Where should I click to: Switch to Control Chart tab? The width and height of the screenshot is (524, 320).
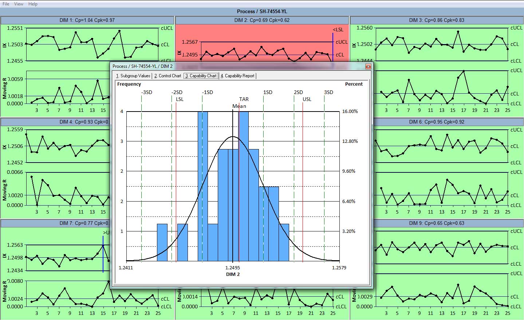pos(168,76)
